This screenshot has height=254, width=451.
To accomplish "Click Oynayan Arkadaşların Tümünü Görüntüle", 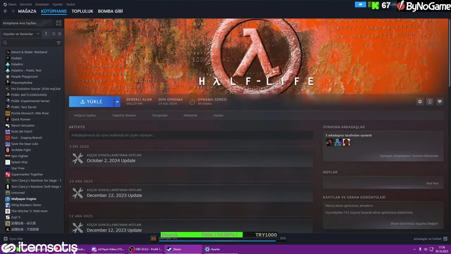I will tap(409, 156).
